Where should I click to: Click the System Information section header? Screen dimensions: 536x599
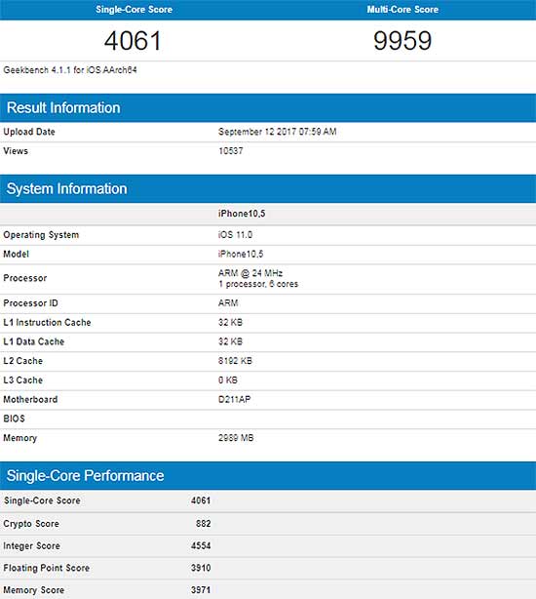click(67, 188)
